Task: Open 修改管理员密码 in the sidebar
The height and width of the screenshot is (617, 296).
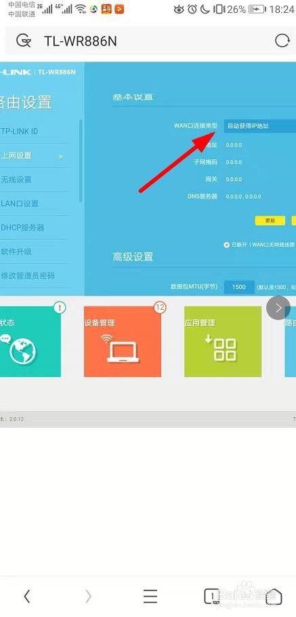Action: click(28, 276)
